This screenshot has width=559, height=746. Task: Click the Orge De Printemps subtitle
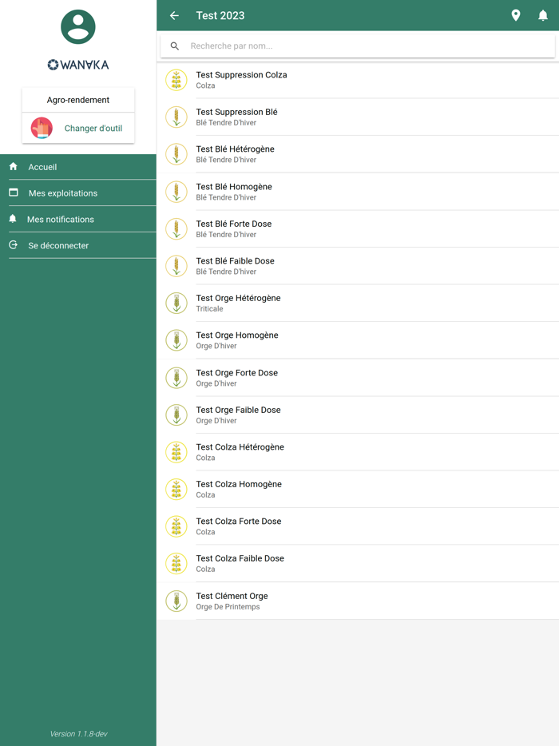point(228,606)
